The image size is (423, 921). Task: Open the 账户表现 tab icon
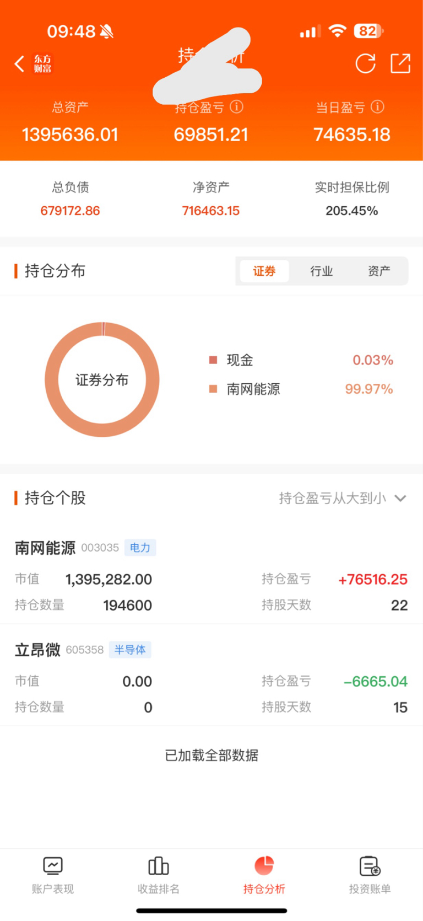[53, 866]
